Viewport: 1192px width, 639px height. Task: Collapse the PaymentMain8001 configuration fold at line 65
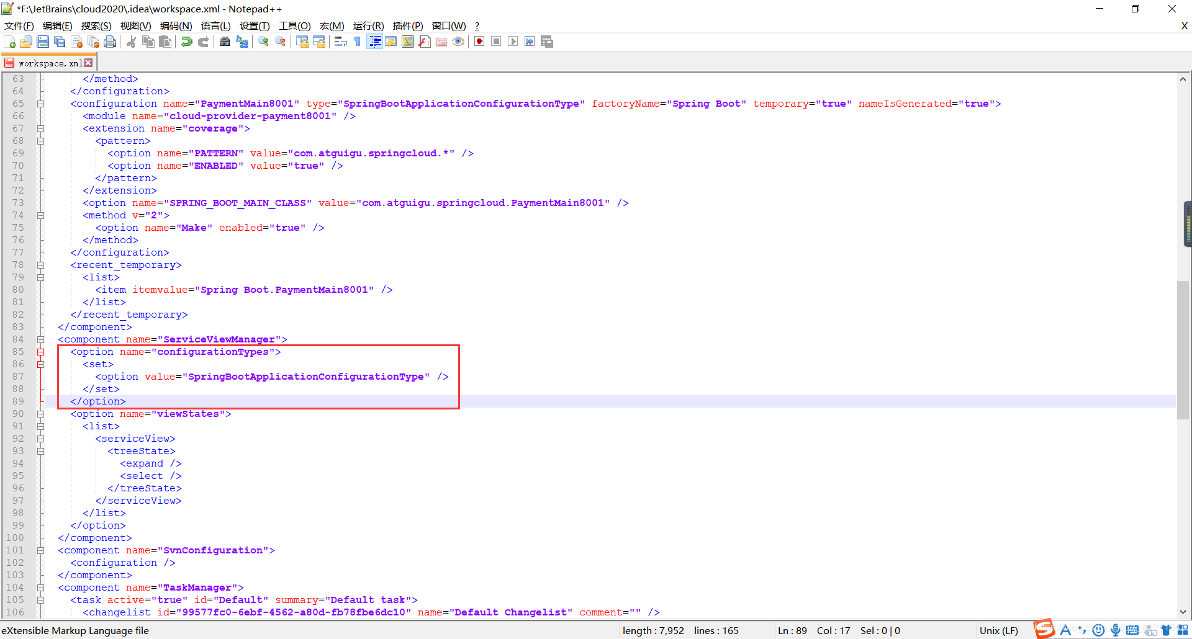40,104
